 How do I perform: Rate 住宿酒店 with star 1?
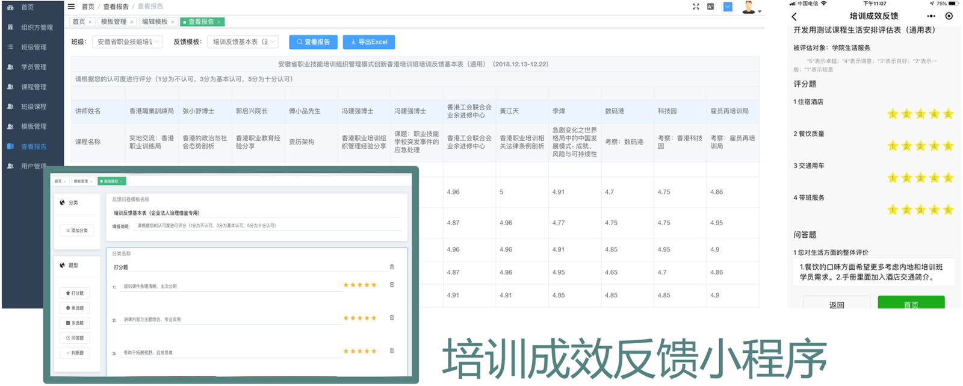point(893,114)
